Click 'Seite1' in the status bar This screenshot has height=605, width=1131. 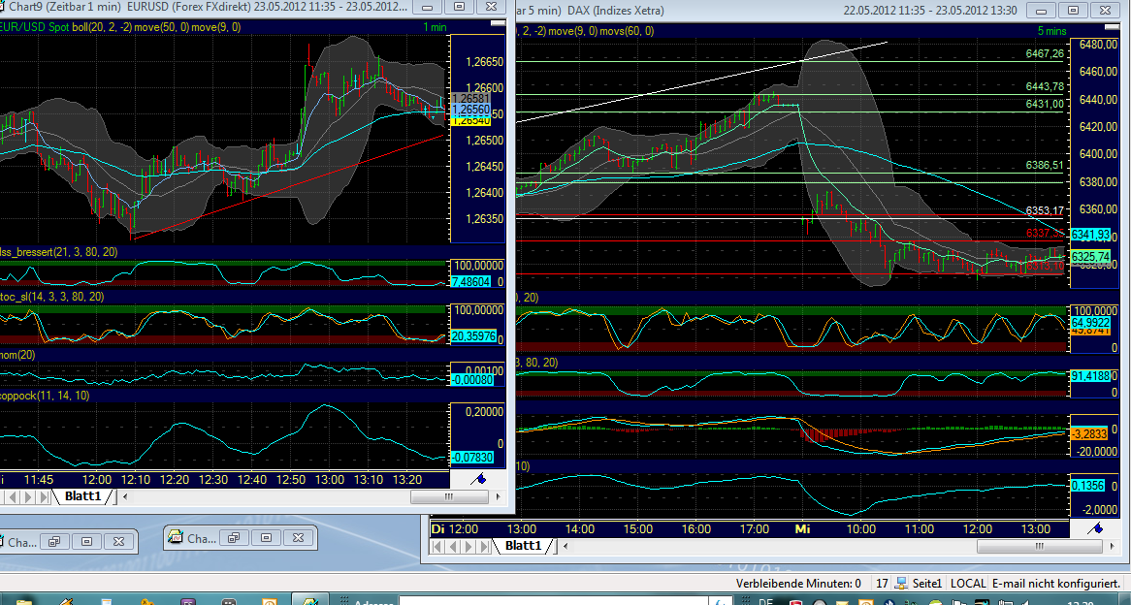tap(927, 583)
